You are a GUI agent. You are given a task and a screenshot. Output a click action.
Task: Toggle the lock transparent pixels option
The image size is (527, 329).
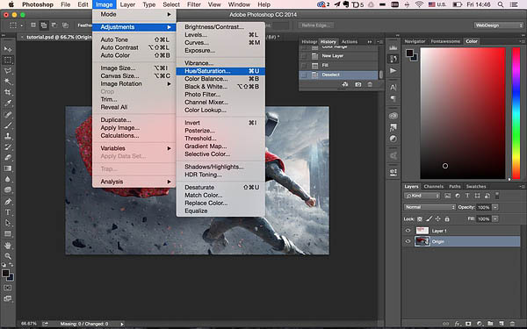[x=420, y=218]
